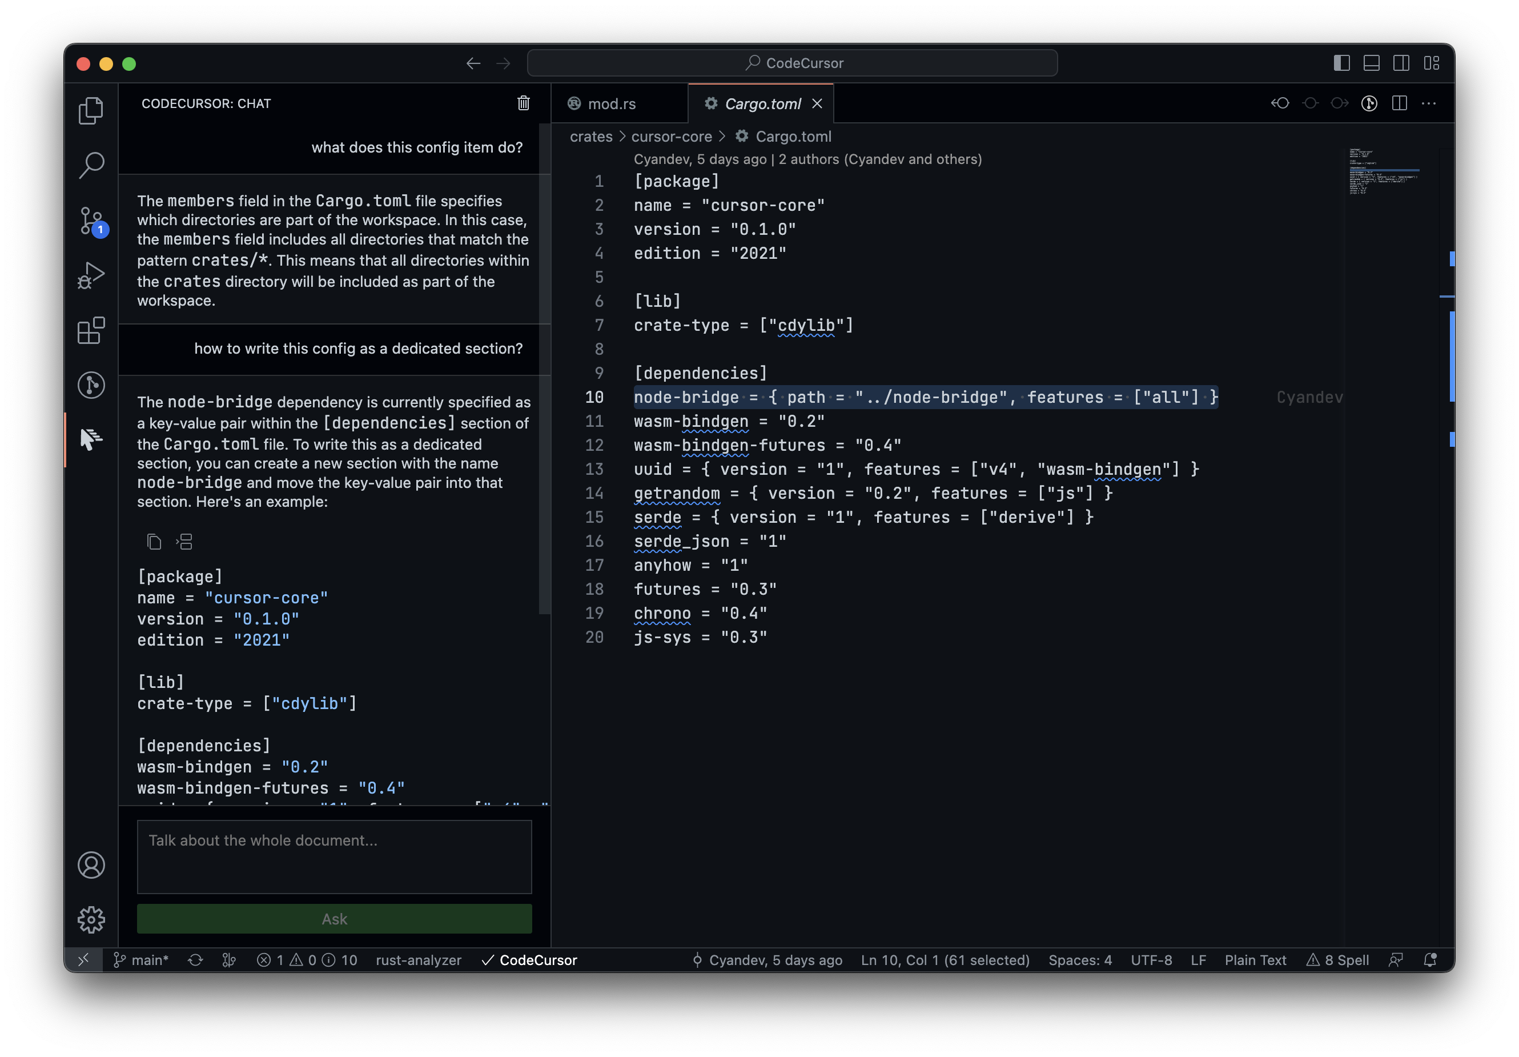Viewport: 1519px width, 1057px height.
Task: Copy the code block in chat
Action: (x=154, y=542)
